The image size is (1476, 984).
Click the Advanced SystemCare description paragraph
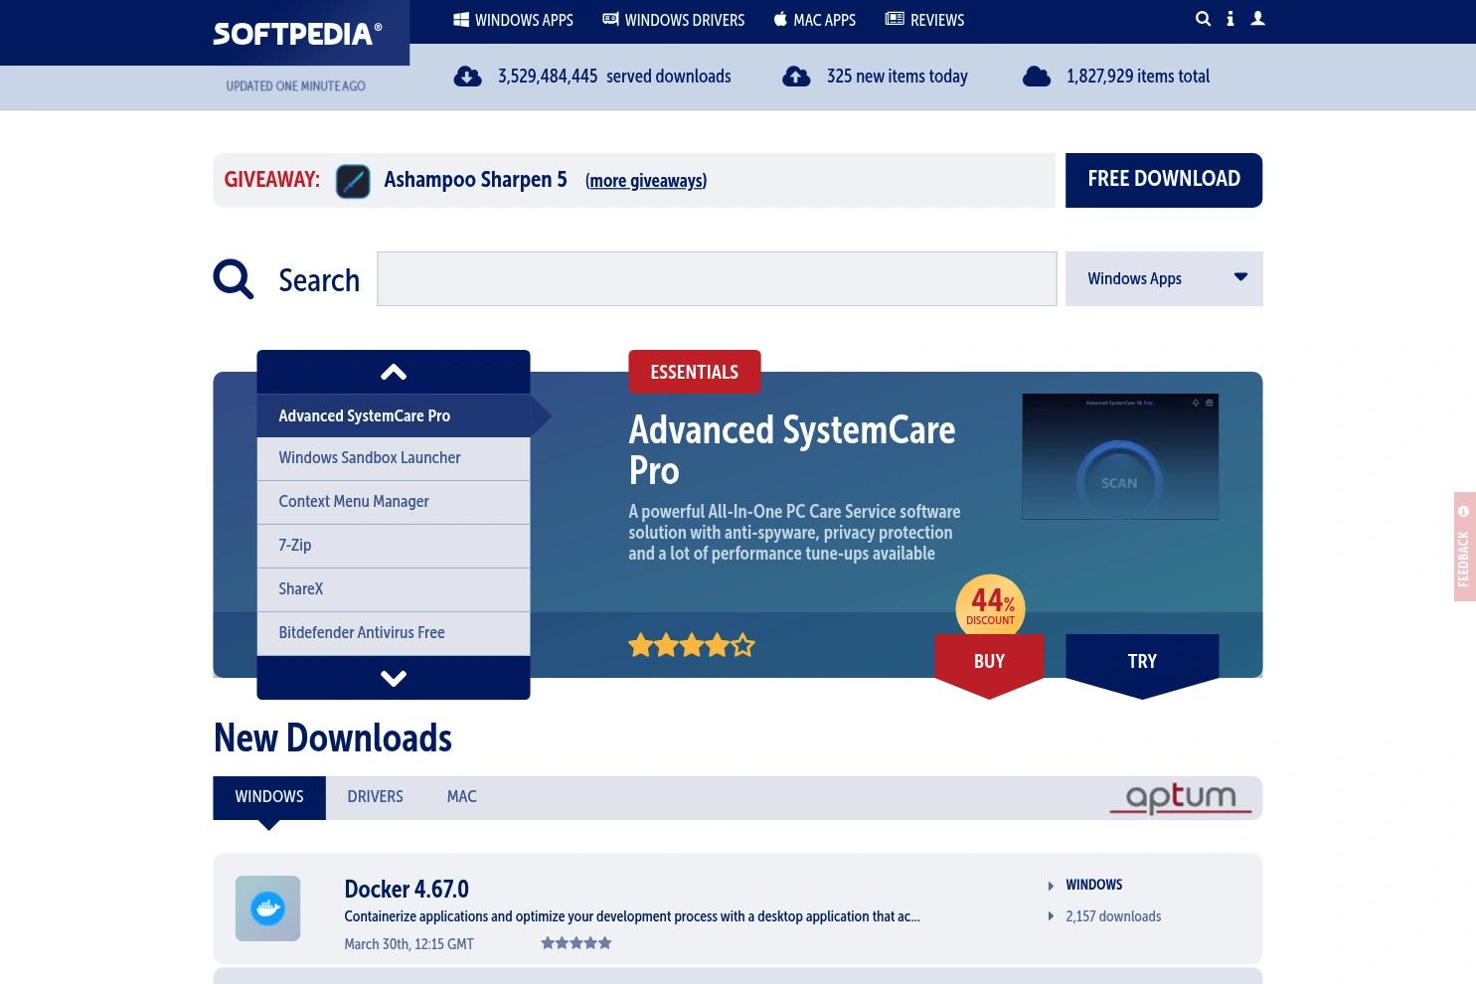click(794, 533)
